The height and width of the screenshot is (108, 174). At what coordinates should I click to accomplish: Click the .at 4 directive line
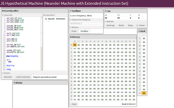[8, 60]
